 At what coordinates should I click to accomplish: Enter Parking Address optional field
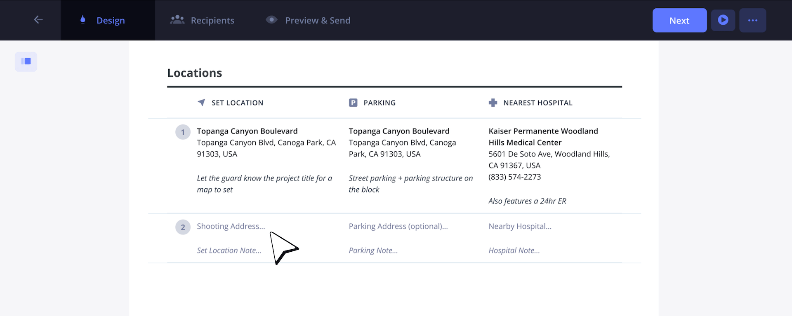coord(398,226)
